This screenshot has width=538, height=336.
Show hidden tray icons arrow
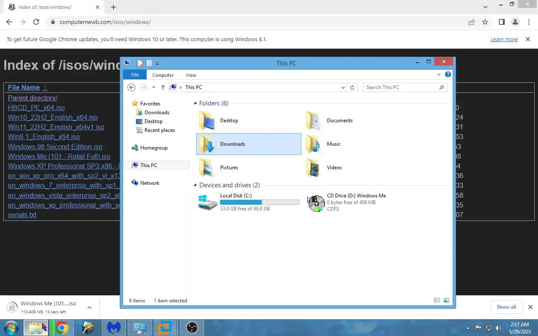click(468, 328)
